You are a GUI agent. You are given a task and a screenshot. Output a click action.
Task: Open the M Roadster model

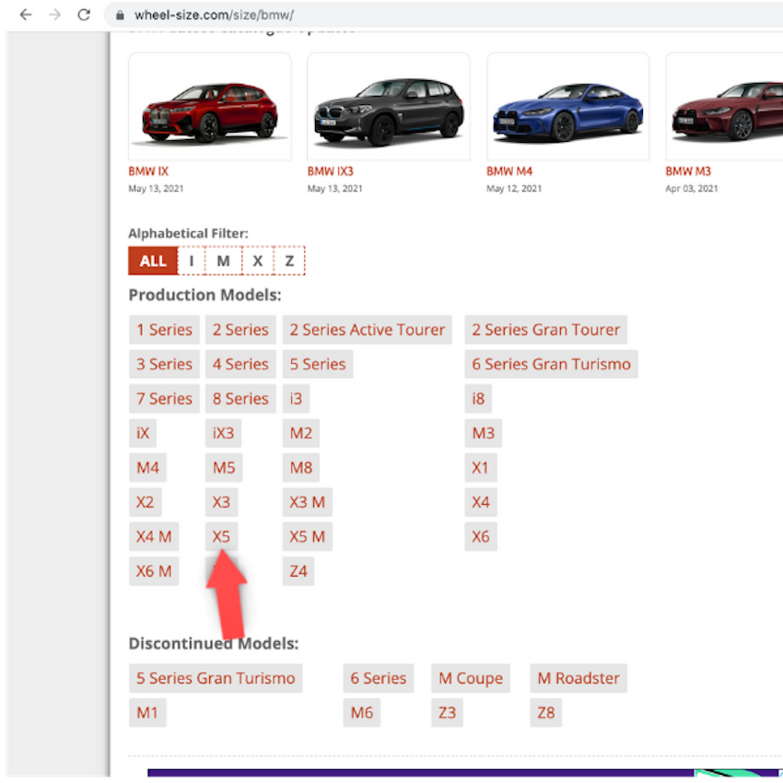click(578, 678)
